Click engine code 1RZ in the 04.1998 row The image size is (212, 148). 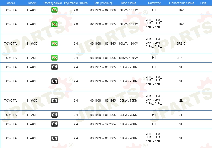pyautogui.click(x=181, y=10)
